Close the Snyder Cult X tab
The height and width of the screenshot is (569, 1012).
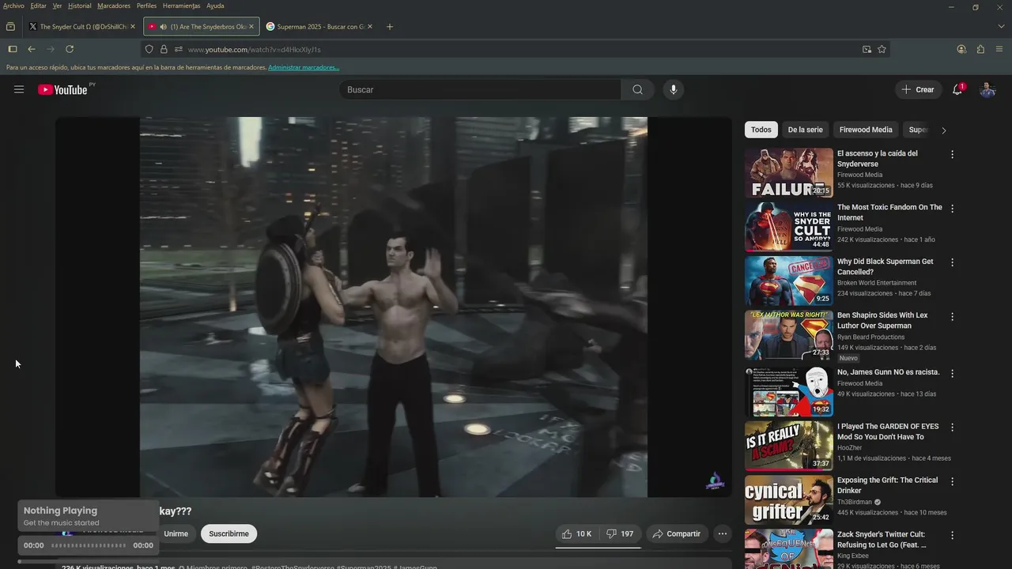(x=133, y=26)
